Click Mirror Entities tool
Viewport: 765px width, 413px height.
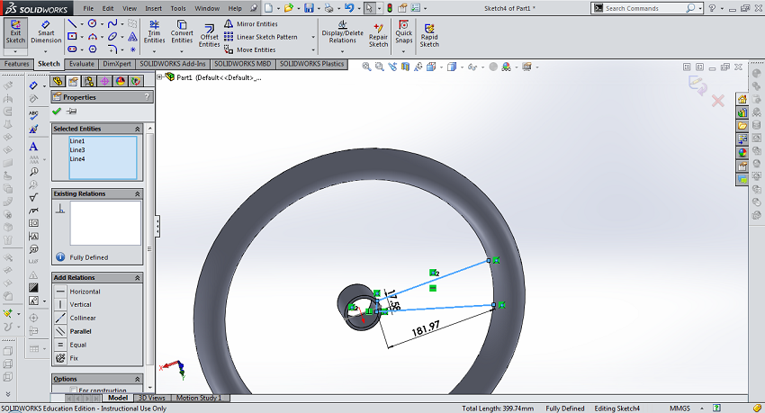pyautogui.click(x=251, y=24)
